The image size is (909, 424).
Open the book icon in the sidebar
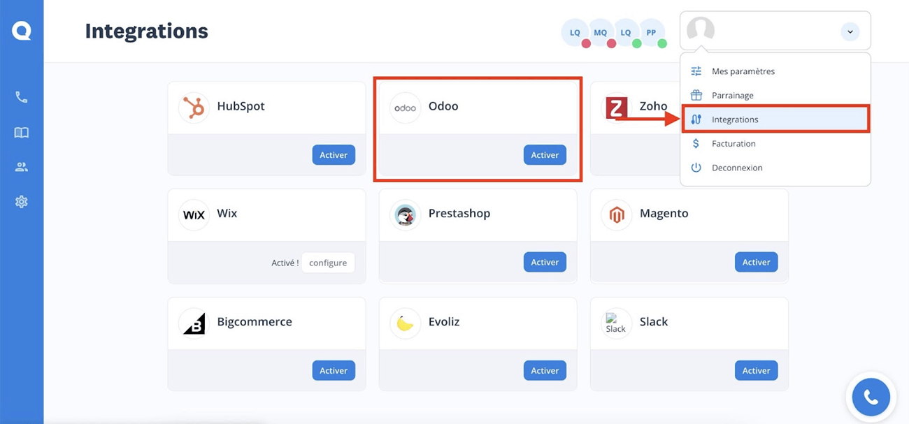coord(22,133)
